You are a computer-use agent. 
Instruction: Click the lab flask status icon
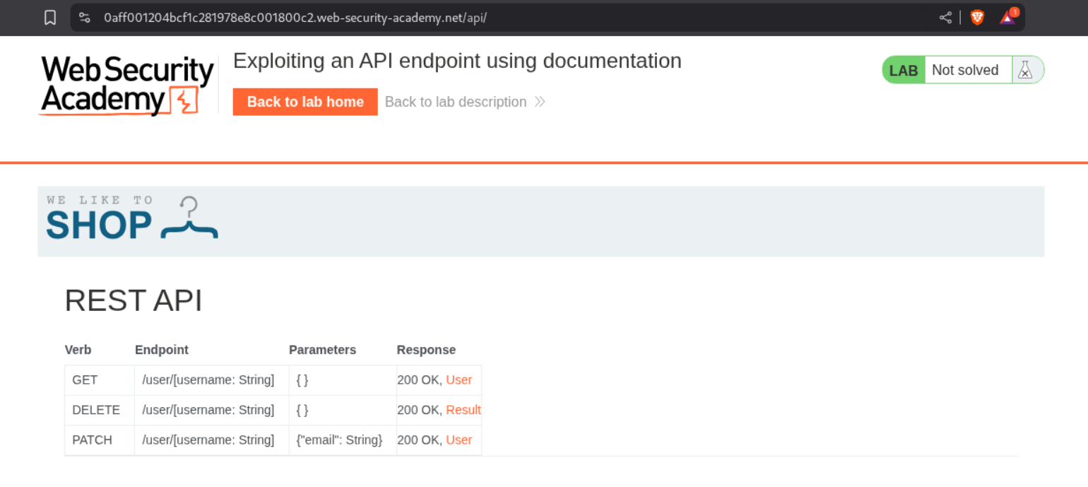point(1025,70)
